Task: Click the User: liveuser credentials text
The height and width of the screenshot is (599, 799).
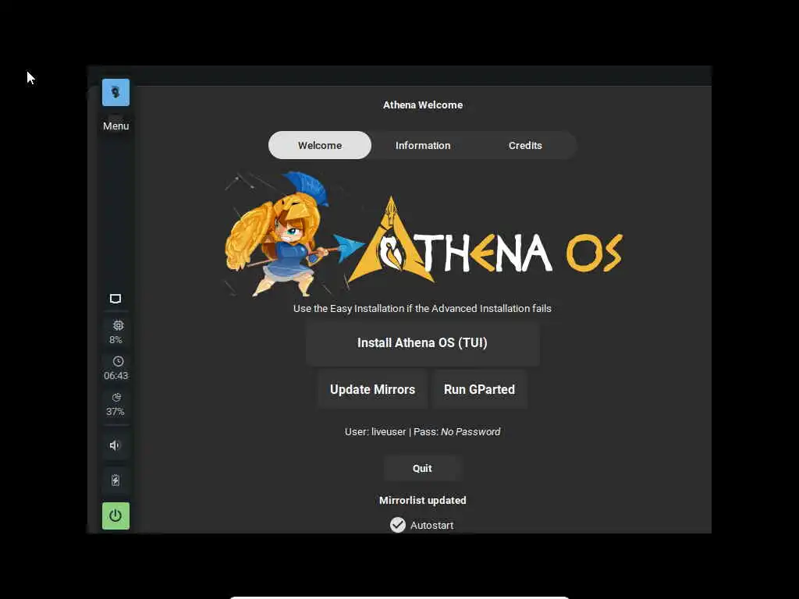Action: coord(422,432)
